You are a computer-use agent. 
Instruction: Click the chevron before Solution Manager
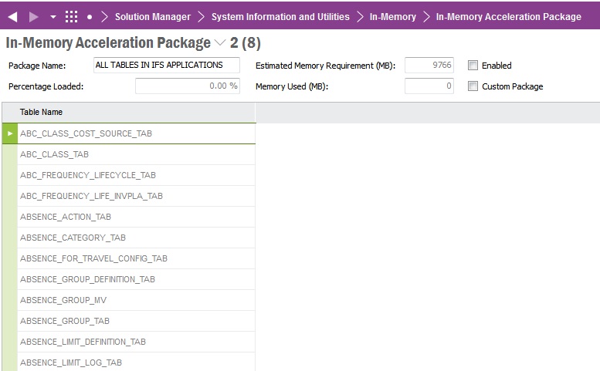tap(105, 16)
